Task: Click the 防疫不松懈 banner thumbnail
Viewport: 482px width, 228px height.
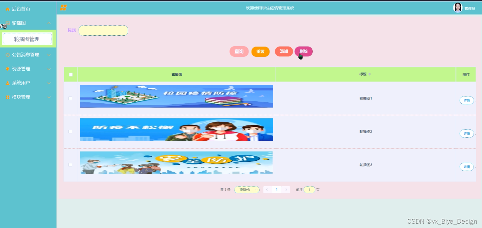Action: point(176,129)
